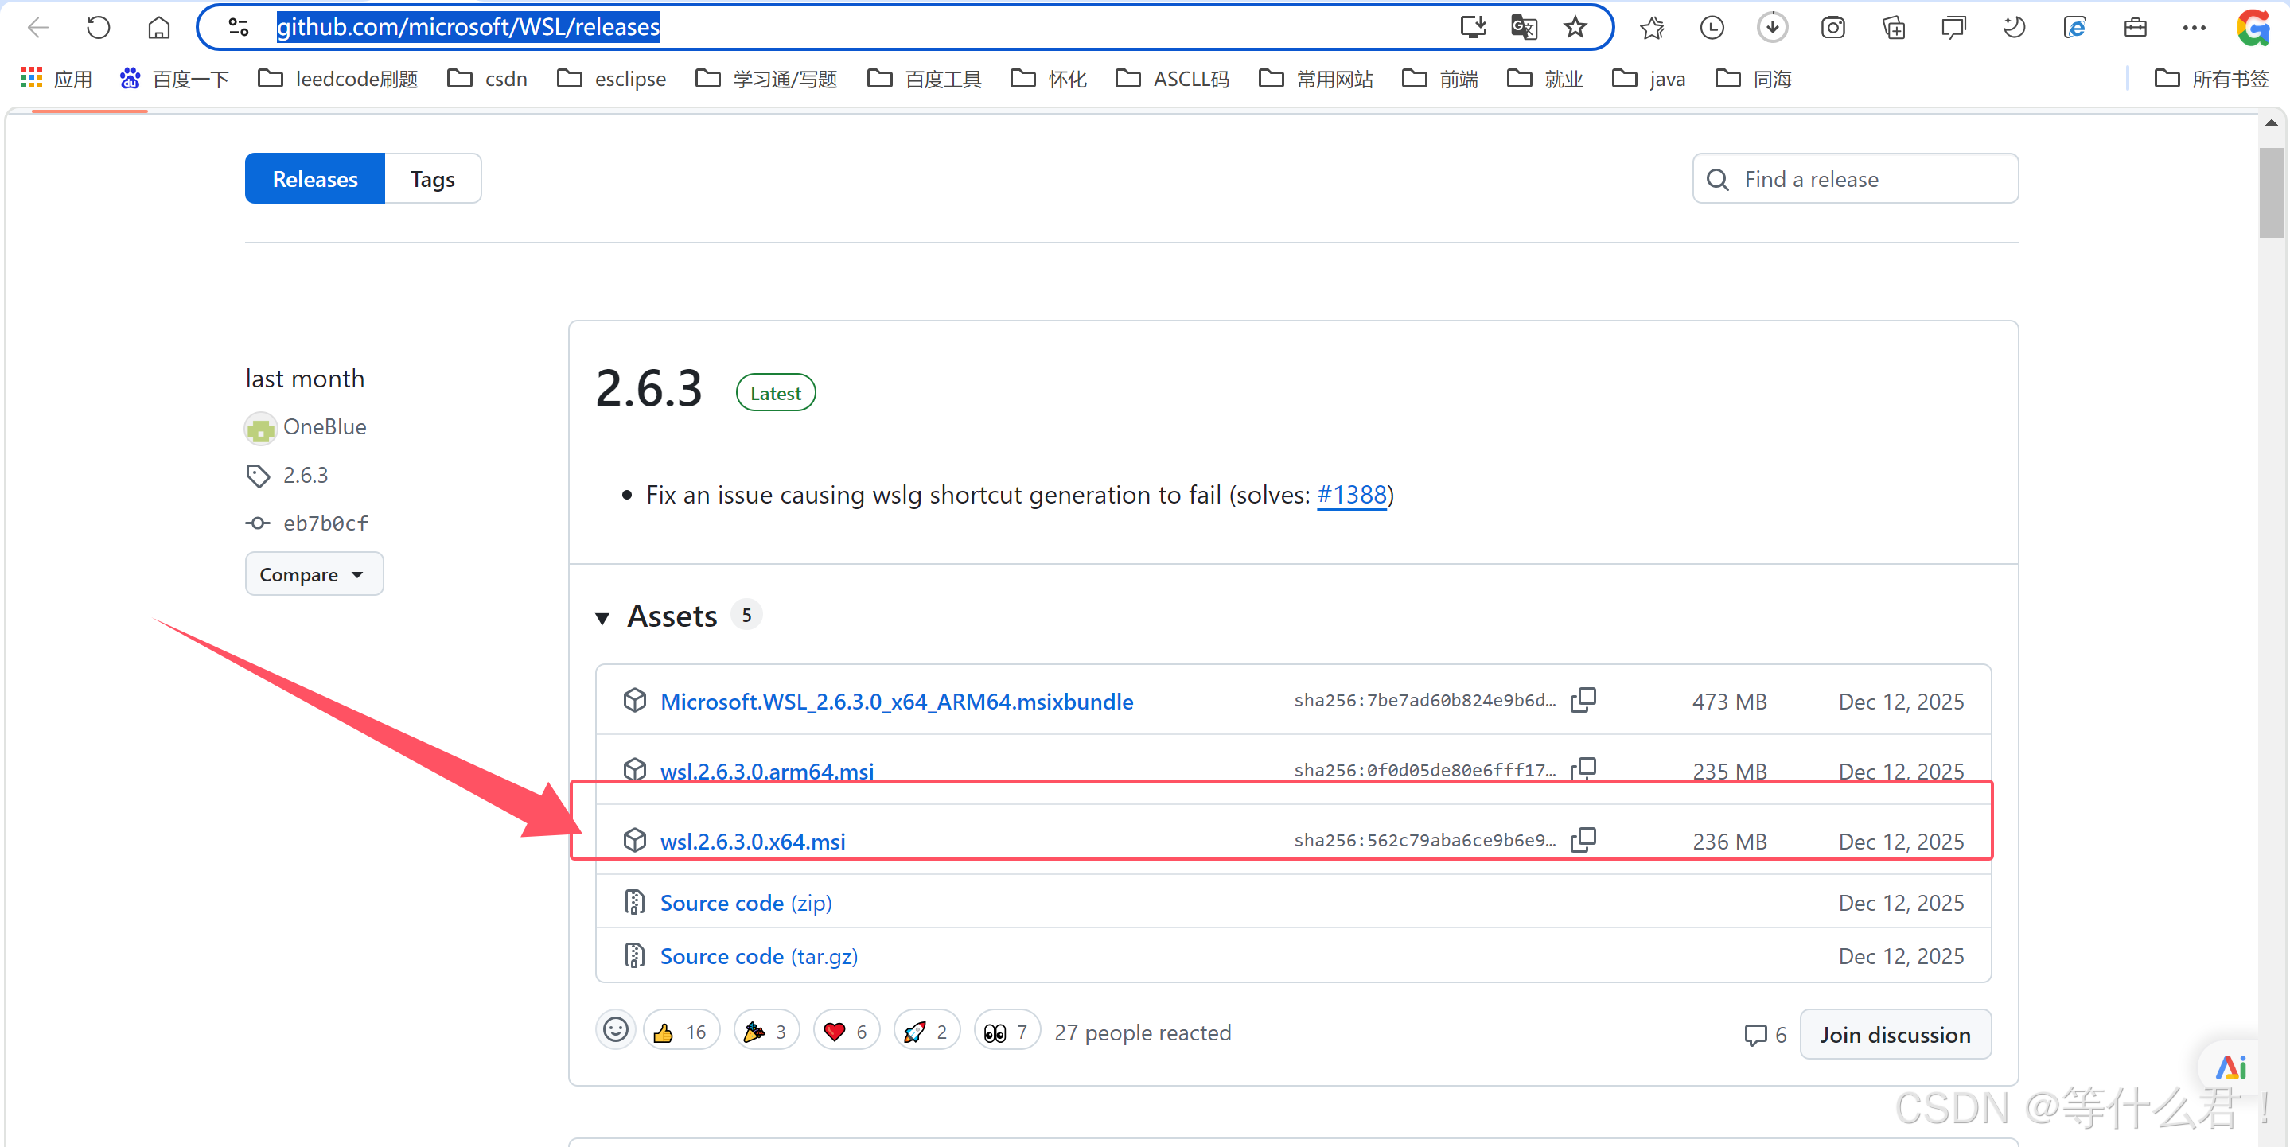2290x1147 pixels.
Task: Toggle the thumbs up reaction
Action: tap(680, 1032)
